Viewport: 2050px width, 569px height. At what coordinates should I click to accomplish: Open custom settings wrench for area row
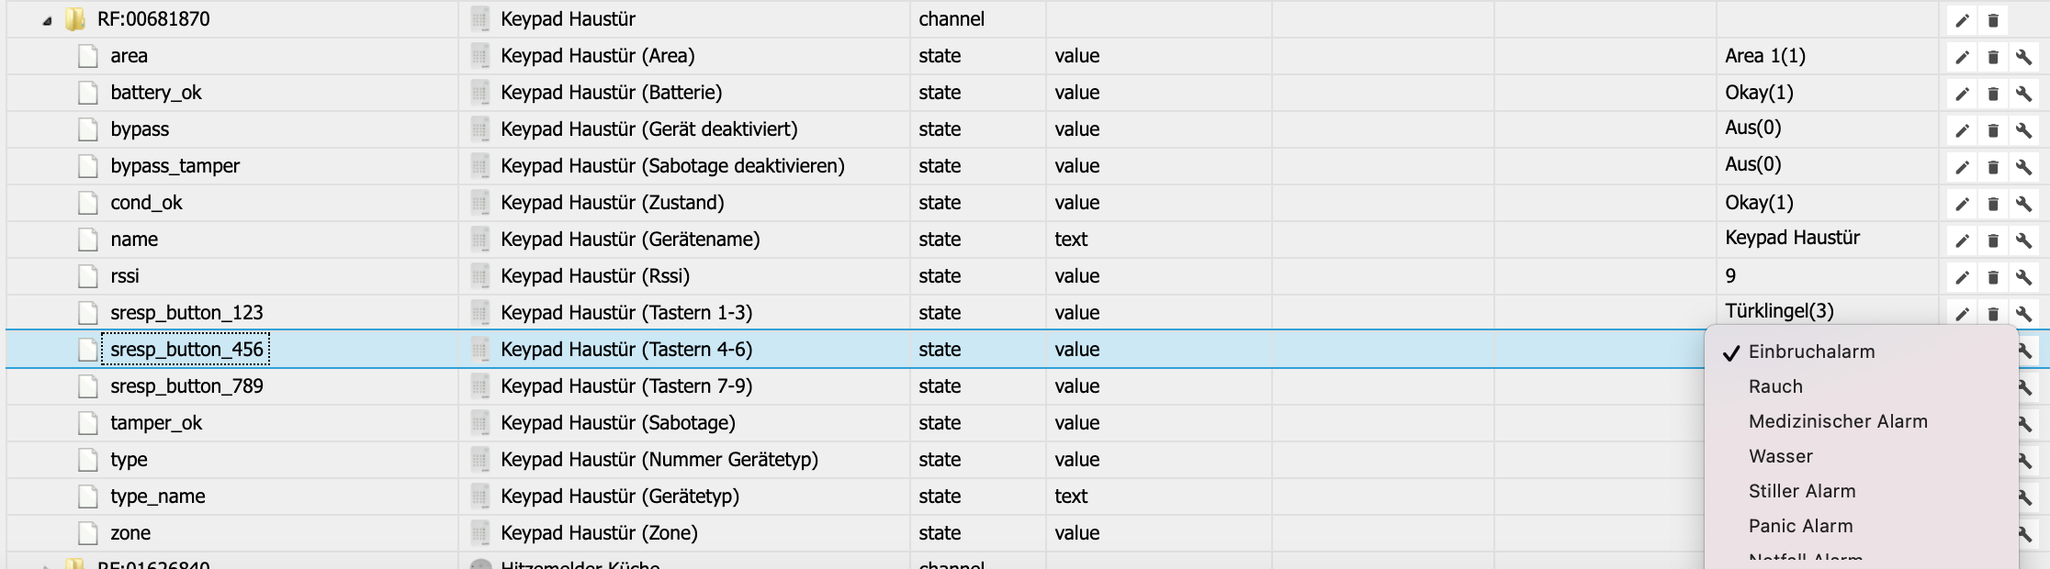(x=2023, y=57)
